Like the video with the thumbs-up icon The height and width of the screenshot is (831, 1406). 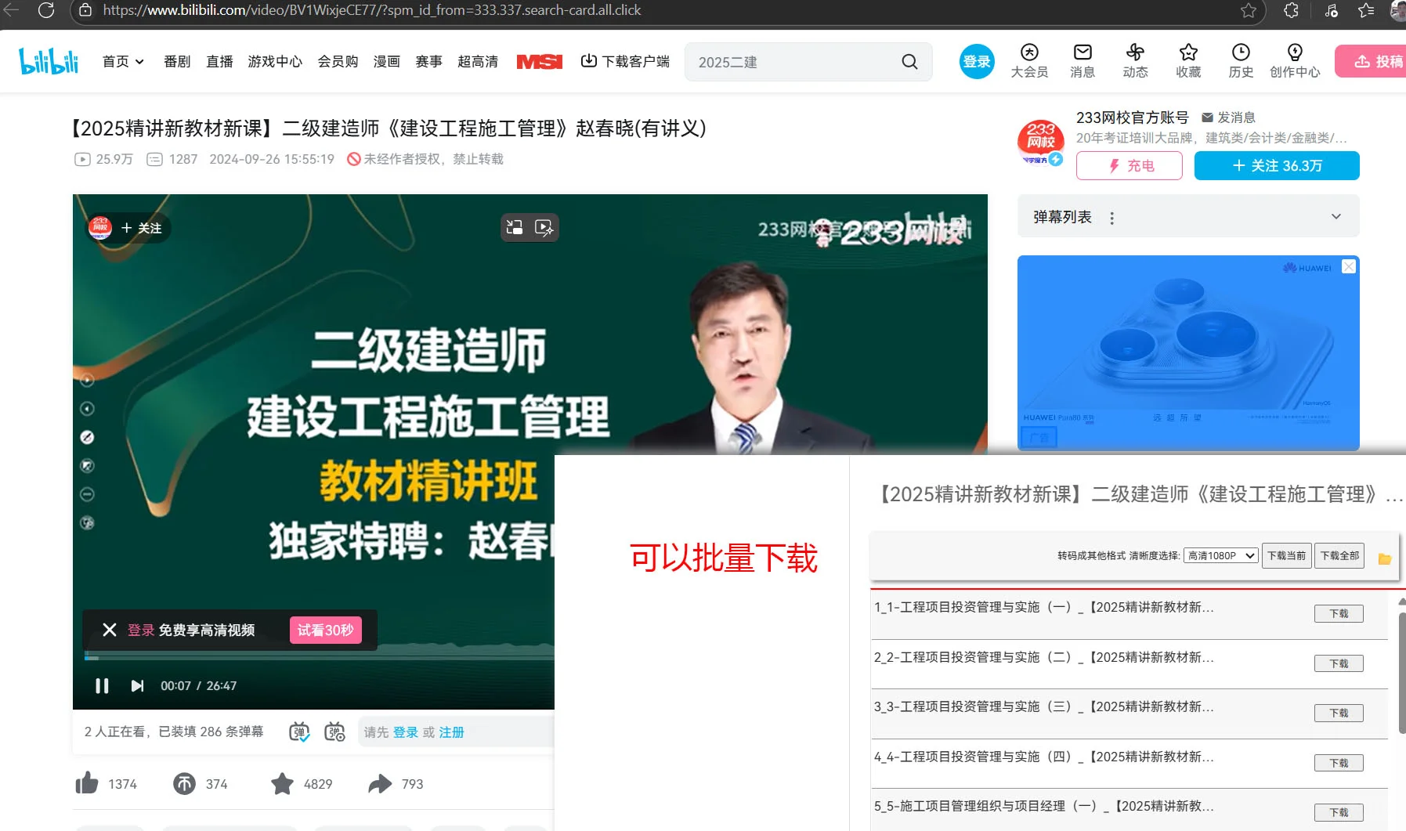(86, 783)
